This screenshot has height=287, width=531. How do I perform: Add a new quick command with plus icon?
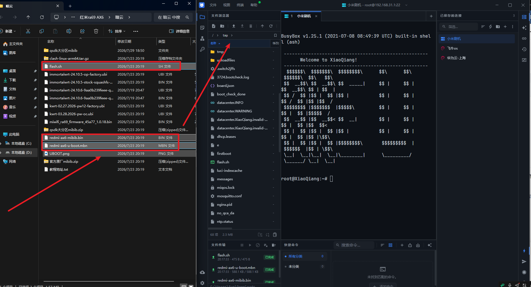coord(402,245)
